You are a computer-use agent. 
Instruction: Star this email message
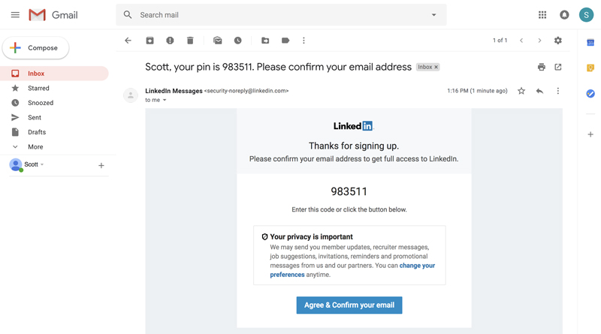click(x=521, y=91)
